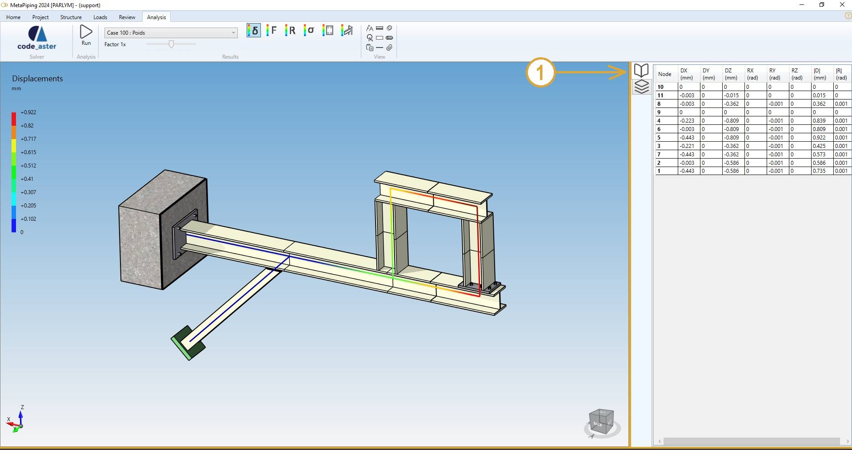Select row for node 11

pyautogui.click(x=753, y=96)
